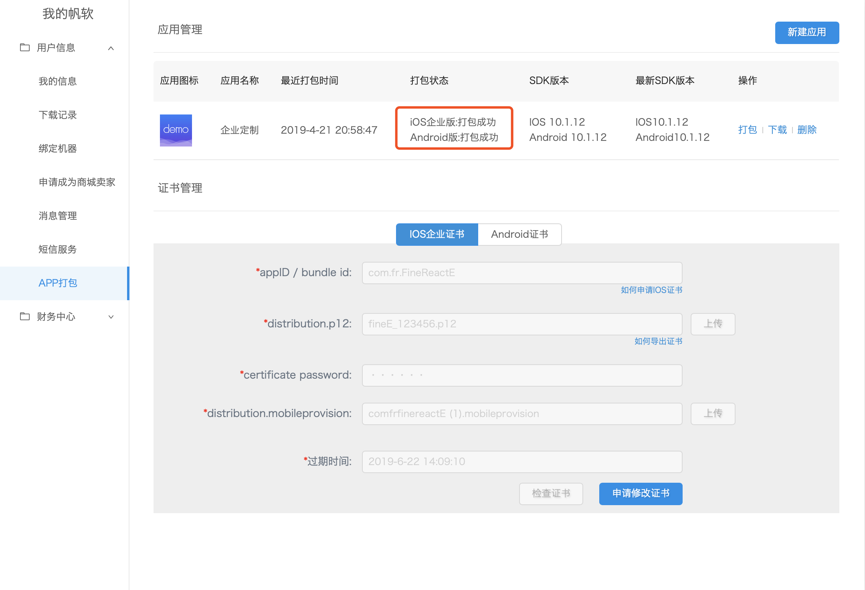The image size is (865, 590).
Task: Switch to the Android证书 tab
Action: tap(519, 234)
